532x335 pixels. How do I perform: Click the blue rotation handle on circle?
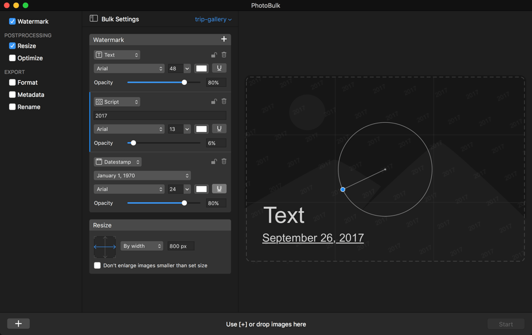point(342,190)
